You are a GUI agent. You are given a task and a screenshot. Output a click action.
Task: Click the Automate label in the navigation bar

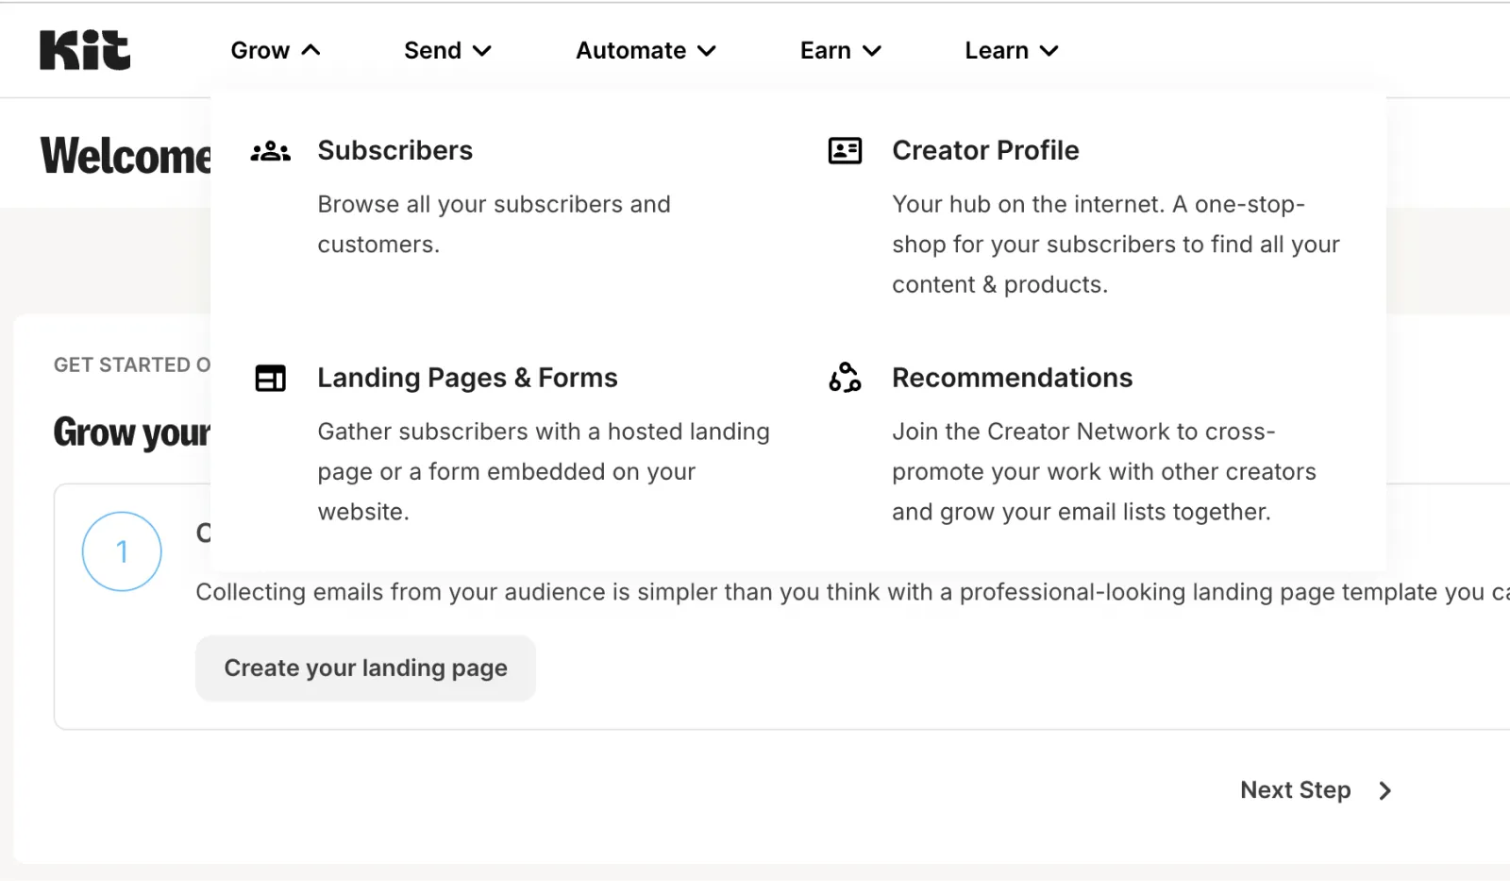pos(630,51)
